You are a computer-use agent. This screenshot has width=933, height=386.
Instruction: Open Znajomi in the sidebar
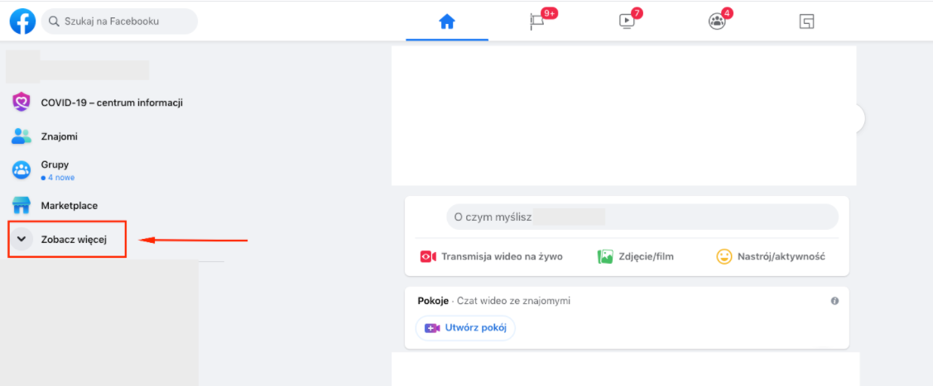tap(59, 136)
